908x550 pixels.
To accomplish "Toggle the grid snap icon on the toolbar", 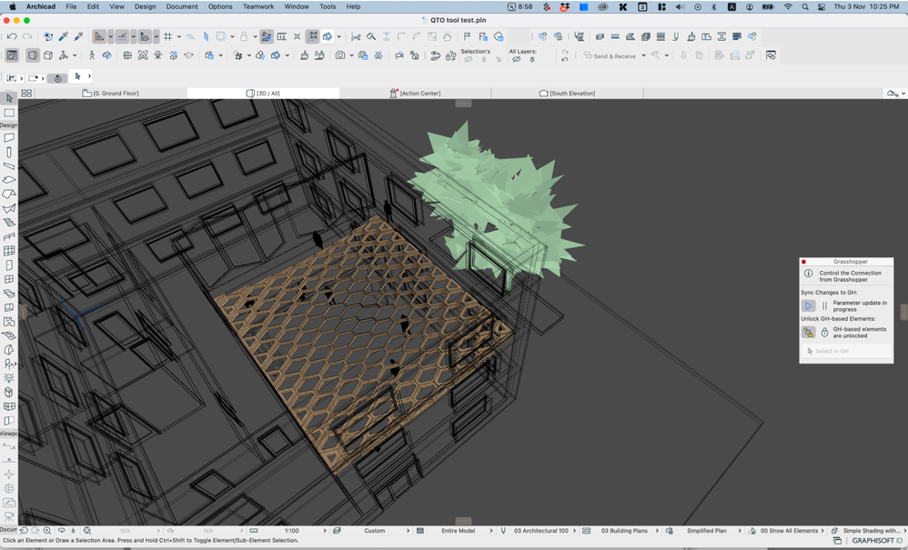I will [x=170, y=36].
